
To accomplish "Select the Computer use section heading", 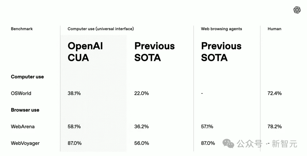I will coord(27,77).
